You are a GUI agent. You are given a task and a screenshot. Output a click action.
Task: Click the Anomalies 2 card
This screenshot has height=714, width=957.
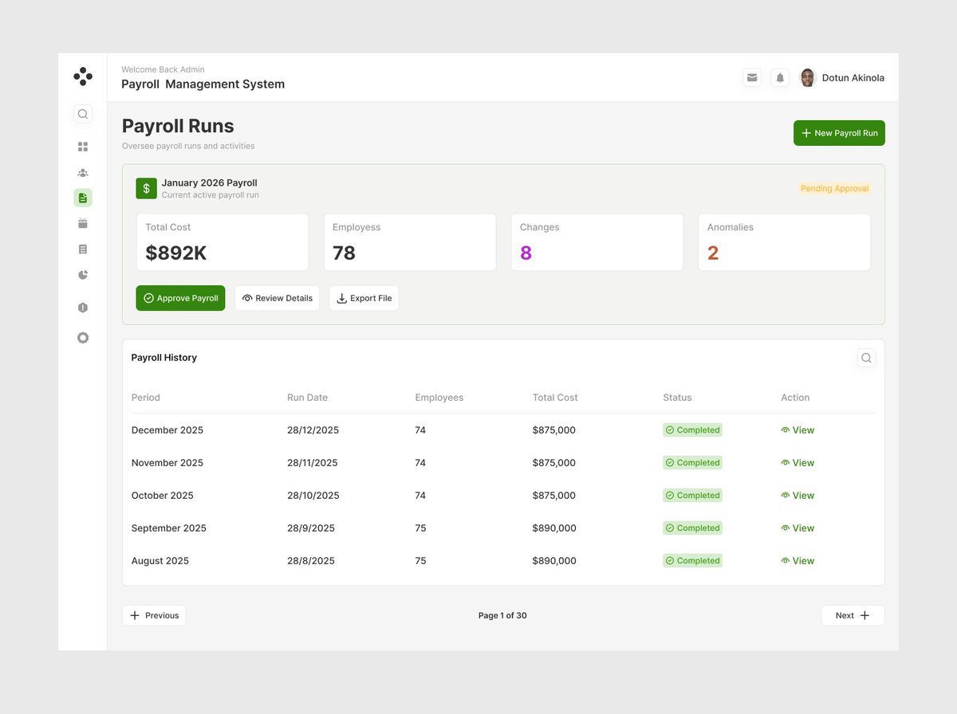click(x=785, y=242)
